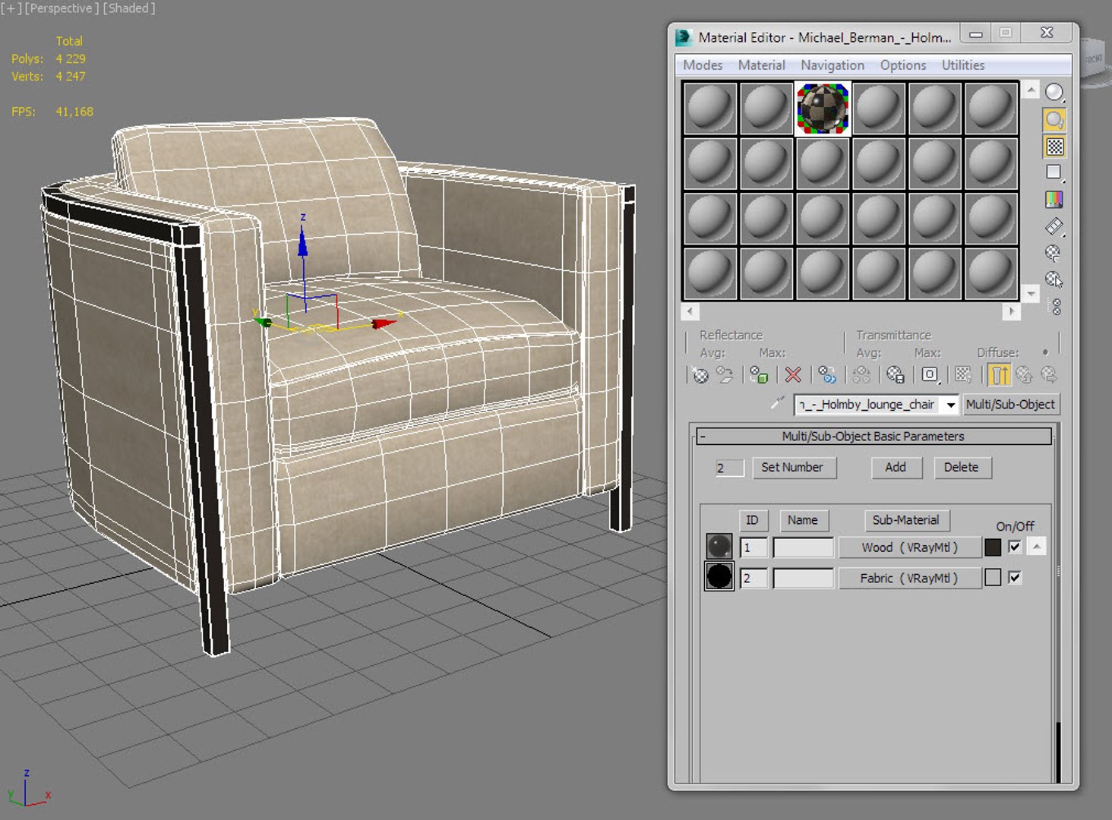Click the Wood sub-material color swatch

993,547
